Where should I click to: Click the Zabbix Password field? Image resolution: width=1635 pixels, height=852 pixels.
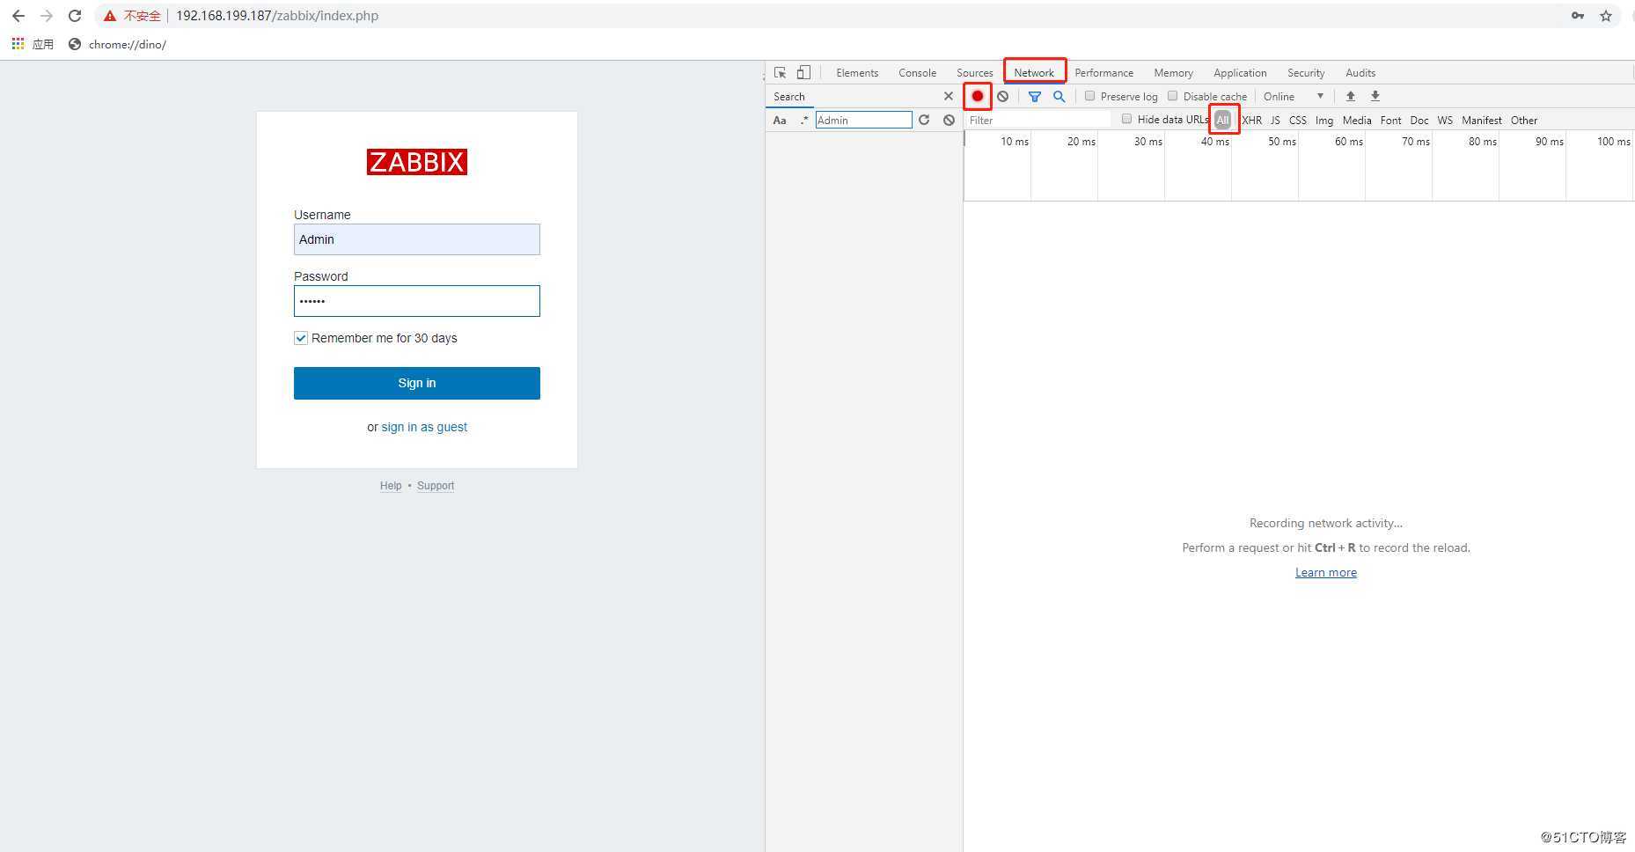417,301
